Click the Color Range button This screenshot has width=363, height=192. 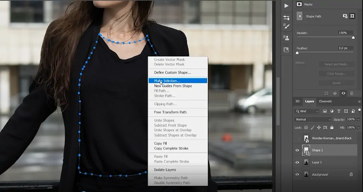click(x=336, y=74)
